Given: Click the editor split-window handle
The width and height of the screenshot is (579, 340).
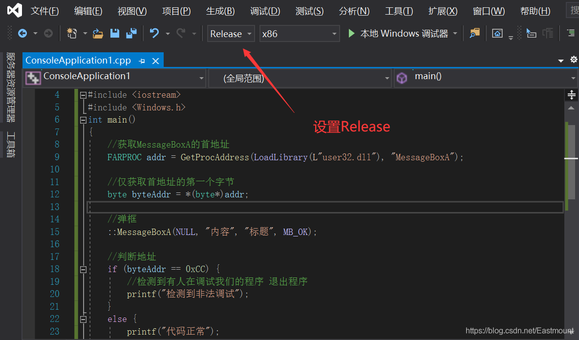Looking at the screenshot, I should (571, 95).
